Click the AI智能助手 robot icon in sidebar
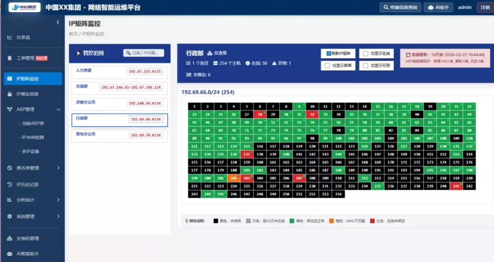The width and height of the screenshot is (494, 262). point(10,253)
